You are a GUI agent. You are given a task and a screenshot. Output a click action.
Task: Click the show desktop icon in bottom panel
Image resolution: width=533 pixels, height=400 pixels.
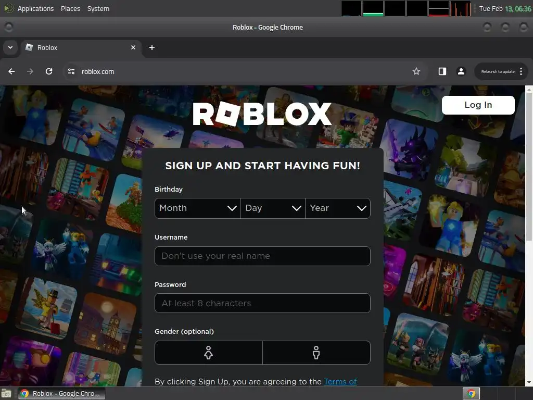click(6, 394)
